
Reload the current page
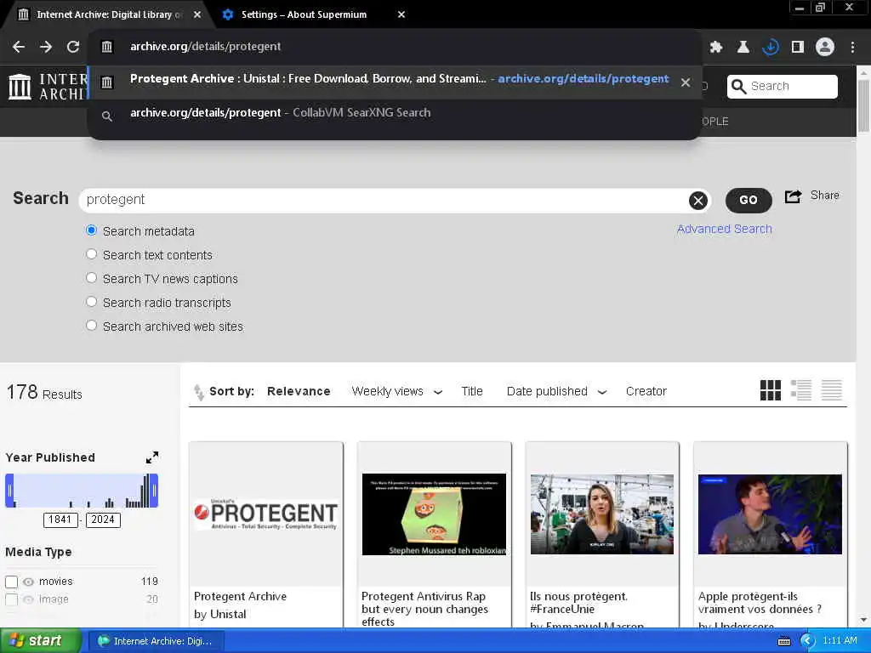pyautogui.click(x=73, y=47)
